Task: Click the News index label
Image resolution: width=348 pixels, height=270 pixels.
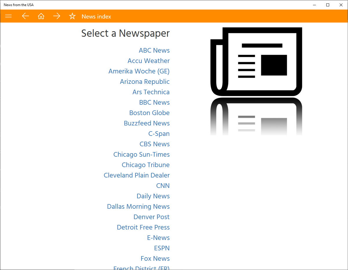Action: tap(96, 16)
